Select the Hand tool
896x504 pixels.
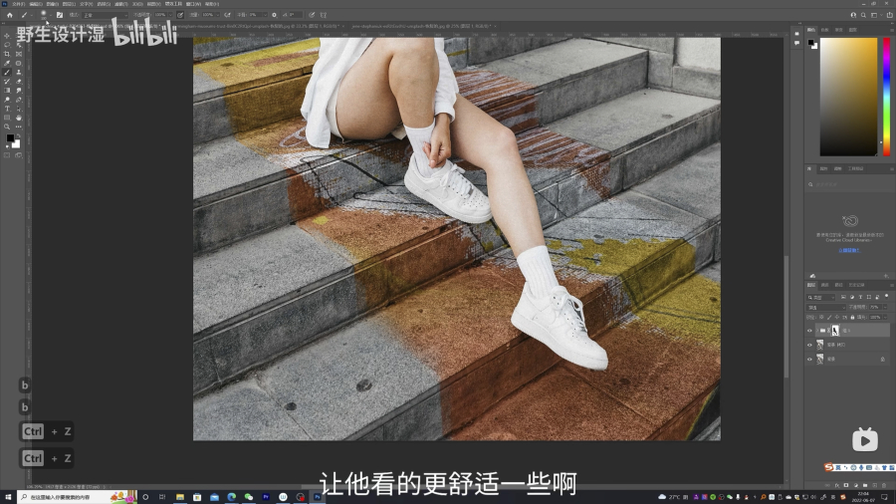19,118
